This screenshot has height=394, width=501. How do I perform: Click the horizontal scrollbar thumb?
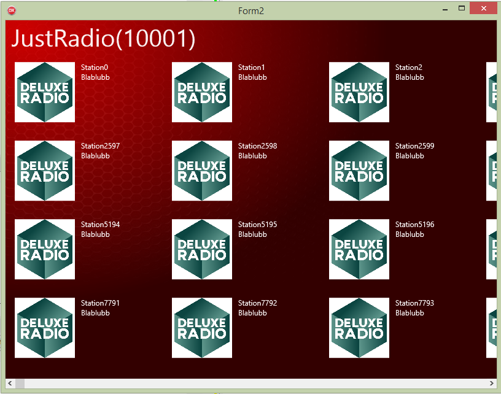tap(20, 384)
